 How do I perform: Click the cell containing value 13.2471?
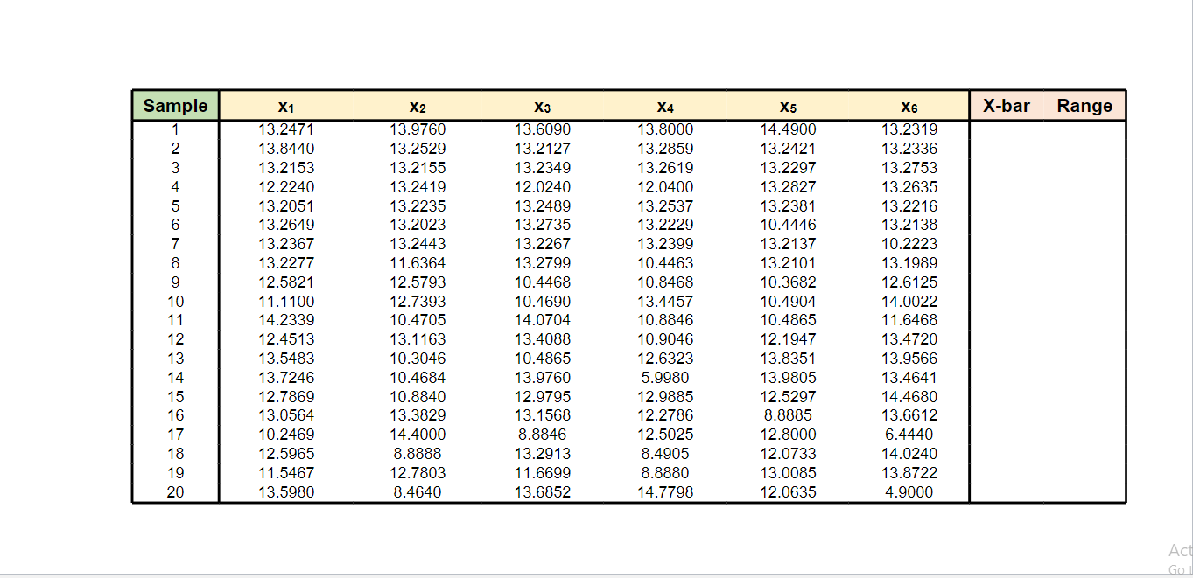tap(284, 129)
